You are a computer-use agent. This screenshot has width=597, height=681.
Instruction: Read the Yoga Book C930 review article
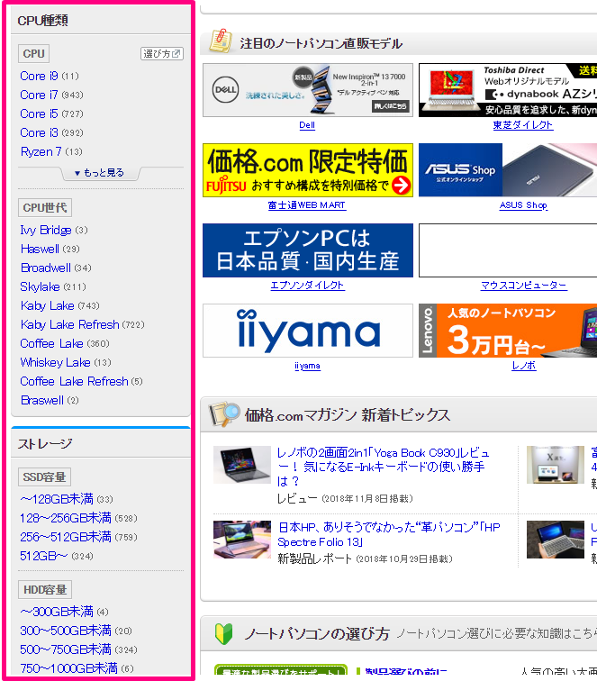click(x=383, y=467)
